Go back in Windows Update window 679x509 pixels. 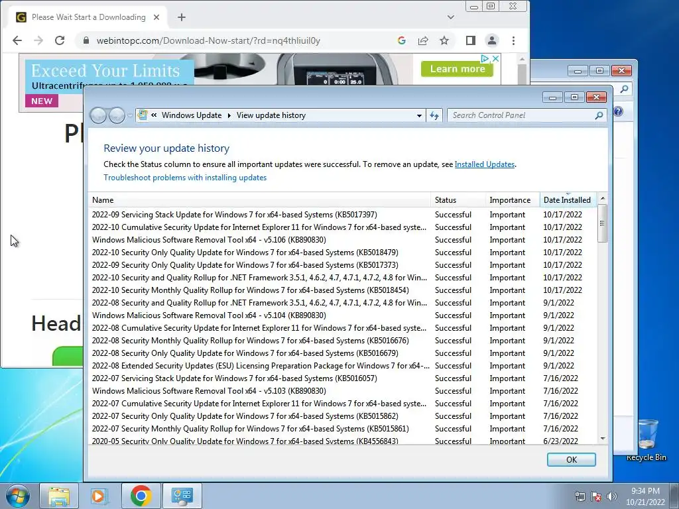99,115
